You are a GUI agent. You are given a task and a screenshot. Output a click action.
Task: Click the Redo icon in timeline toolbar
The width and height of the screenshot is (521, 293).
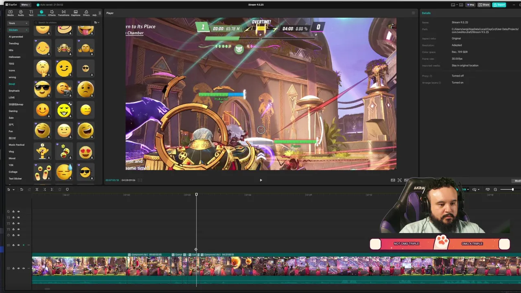[x=29, y=189]
